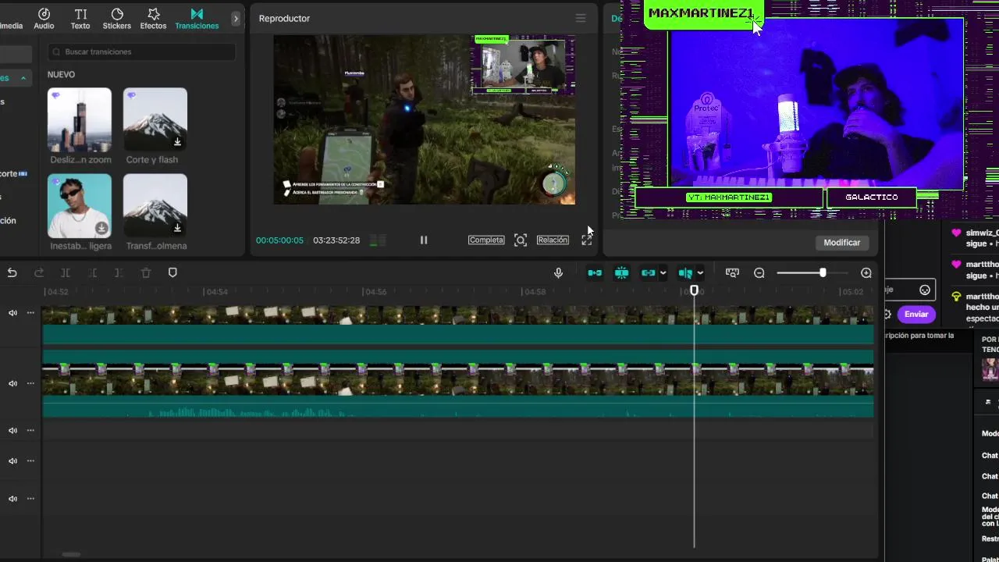999x562 pixels.
Task: Select the Corte y flash thumbnail
Action: (x=155, y=119)
